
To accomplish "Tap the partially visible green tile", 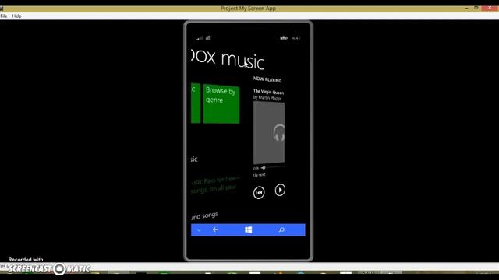I will coord(196,103).
